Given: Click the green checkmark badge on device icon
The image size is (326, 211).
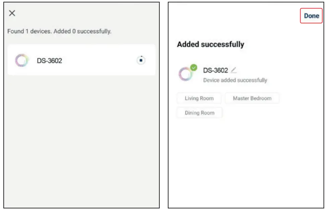Looking at the screenshot, I should pos(193,67).
